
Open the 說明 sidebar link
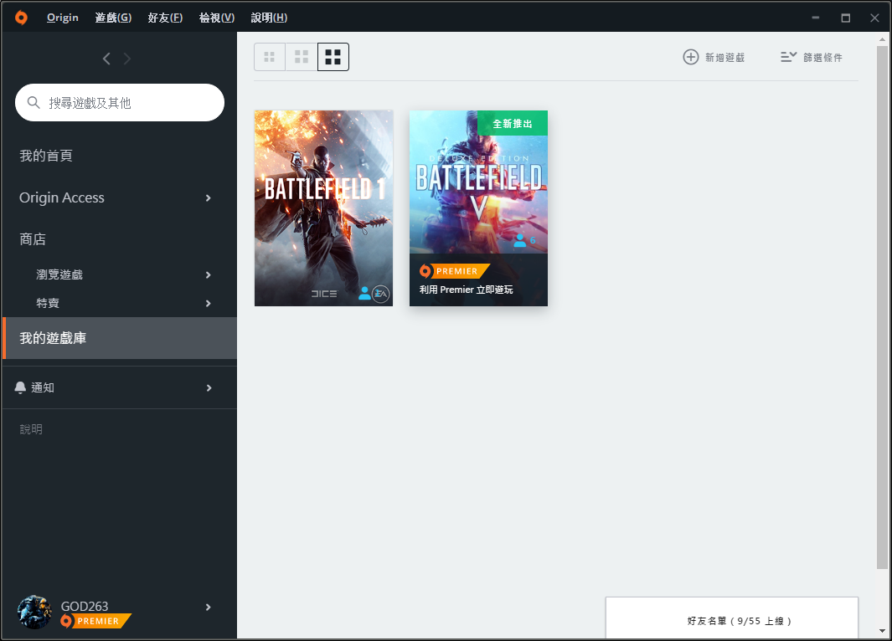point(31,429)
